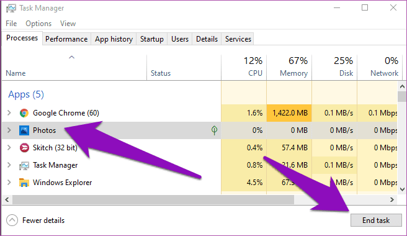Click the Google Chrome app icon
The image size is (407, 236).
point(24,113)
